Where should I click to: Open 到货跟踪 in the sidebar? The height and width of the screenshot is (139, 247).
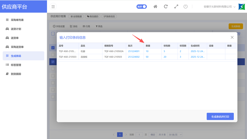point(16,74)
